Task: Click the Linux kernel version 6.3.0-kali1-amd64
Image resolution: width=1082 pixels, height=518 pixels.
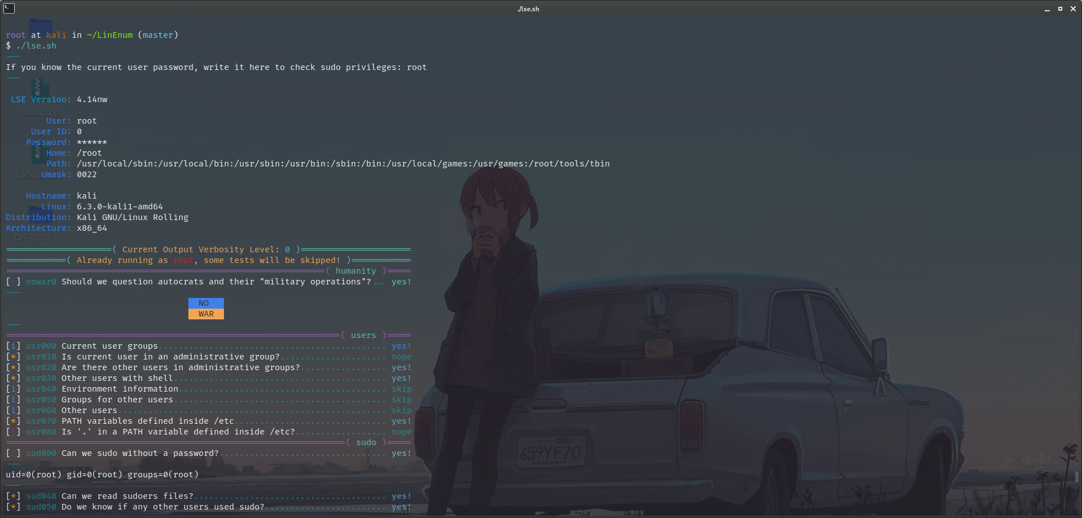Action: tap(120, 207)
